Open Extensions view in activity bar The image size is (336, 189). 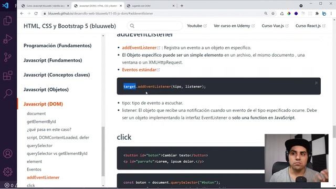7,75
